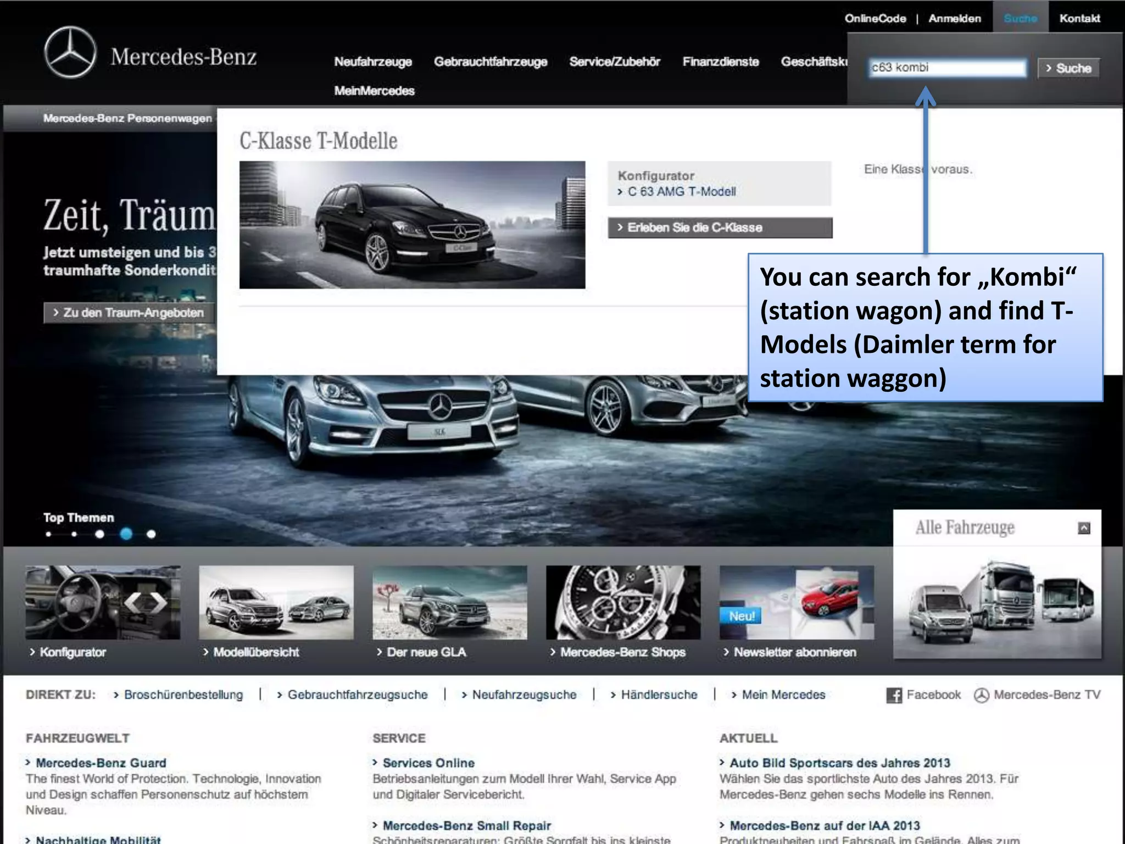The height and width of the screenshot is (844, 1125).
Task: Open the Modellübersicht thumbnail
Action: tap(276, 602)
